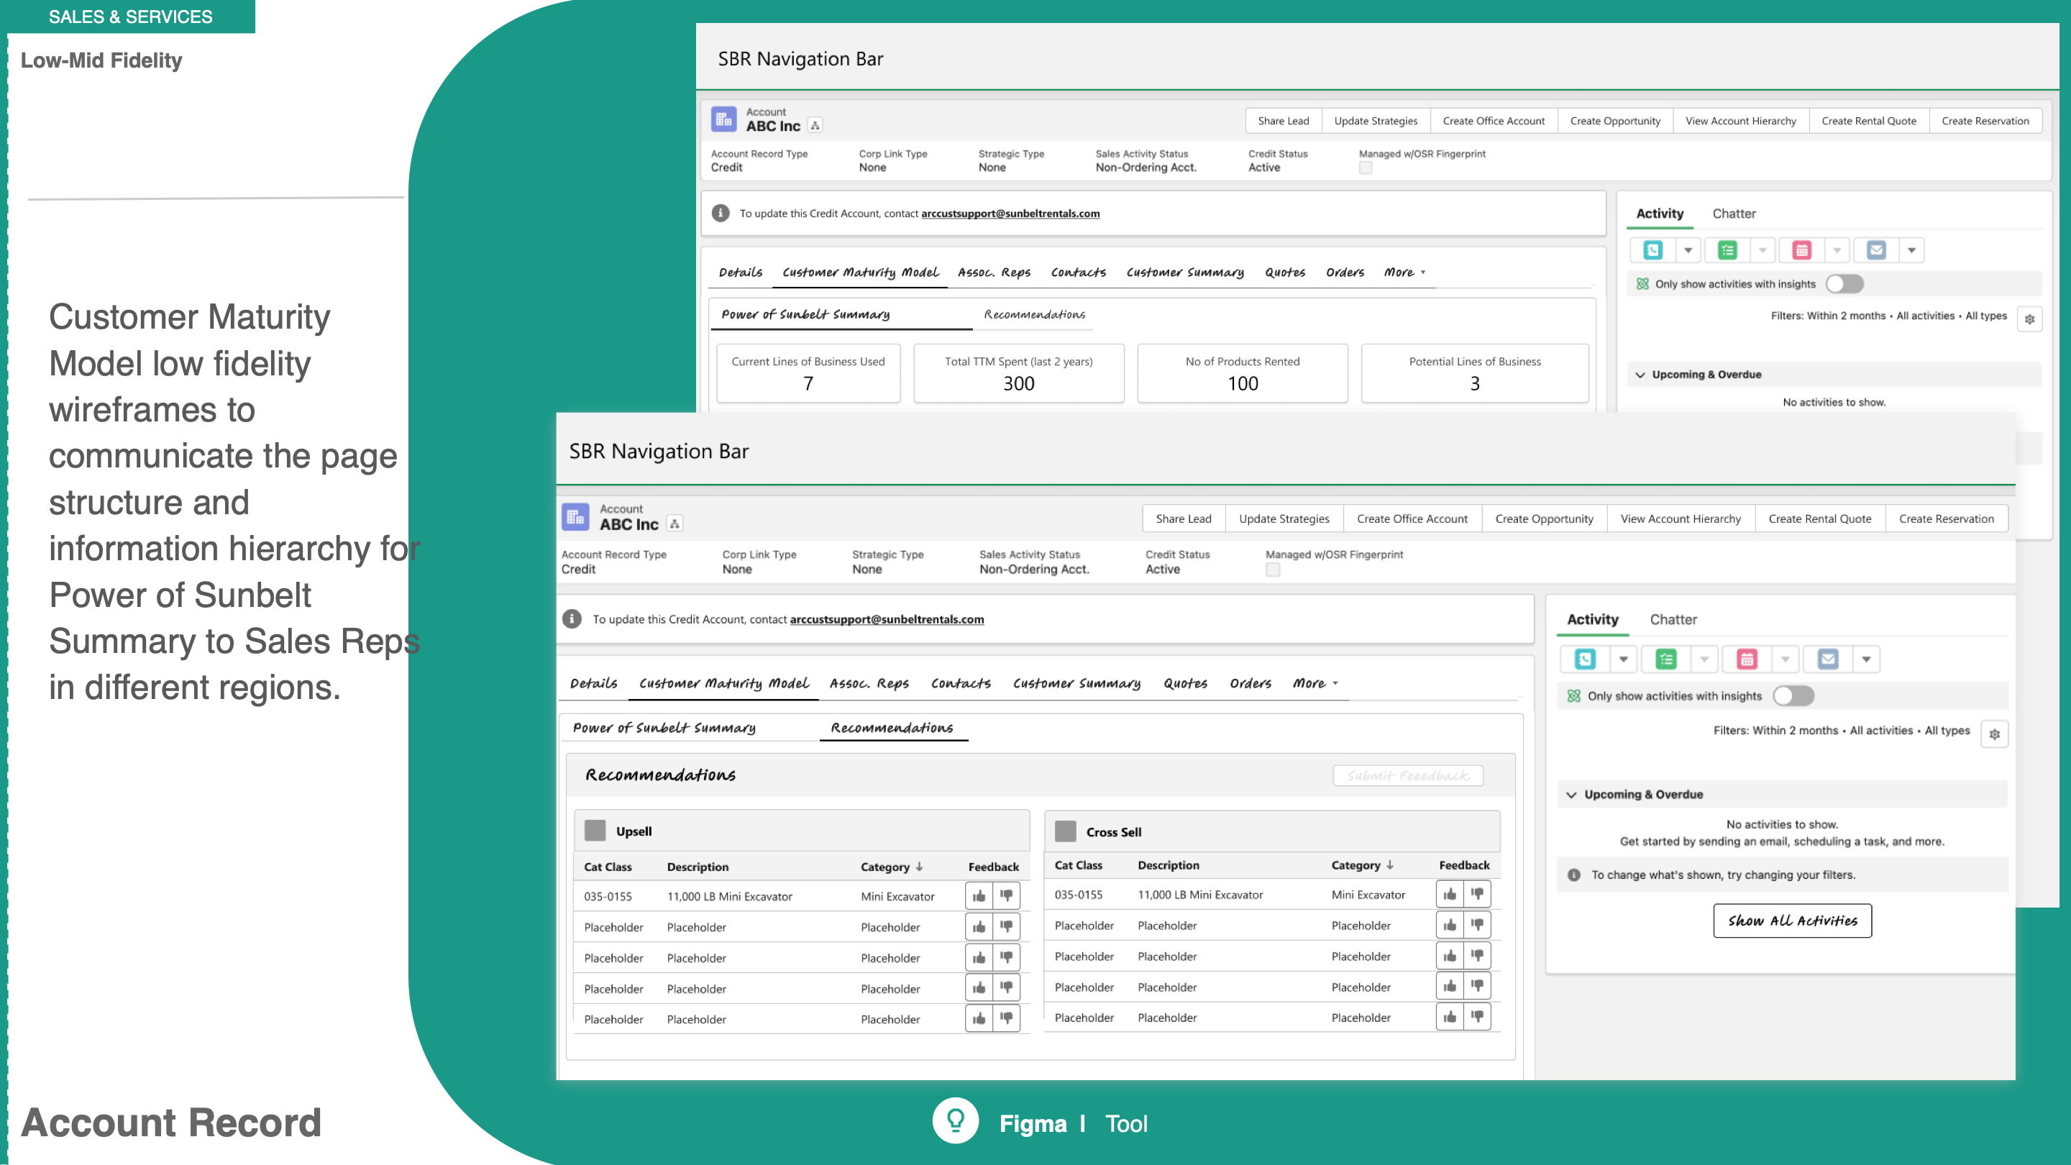
Task: Check Managed w/OSR Fingerprint box in back window
Action: tap(1366, 168)
